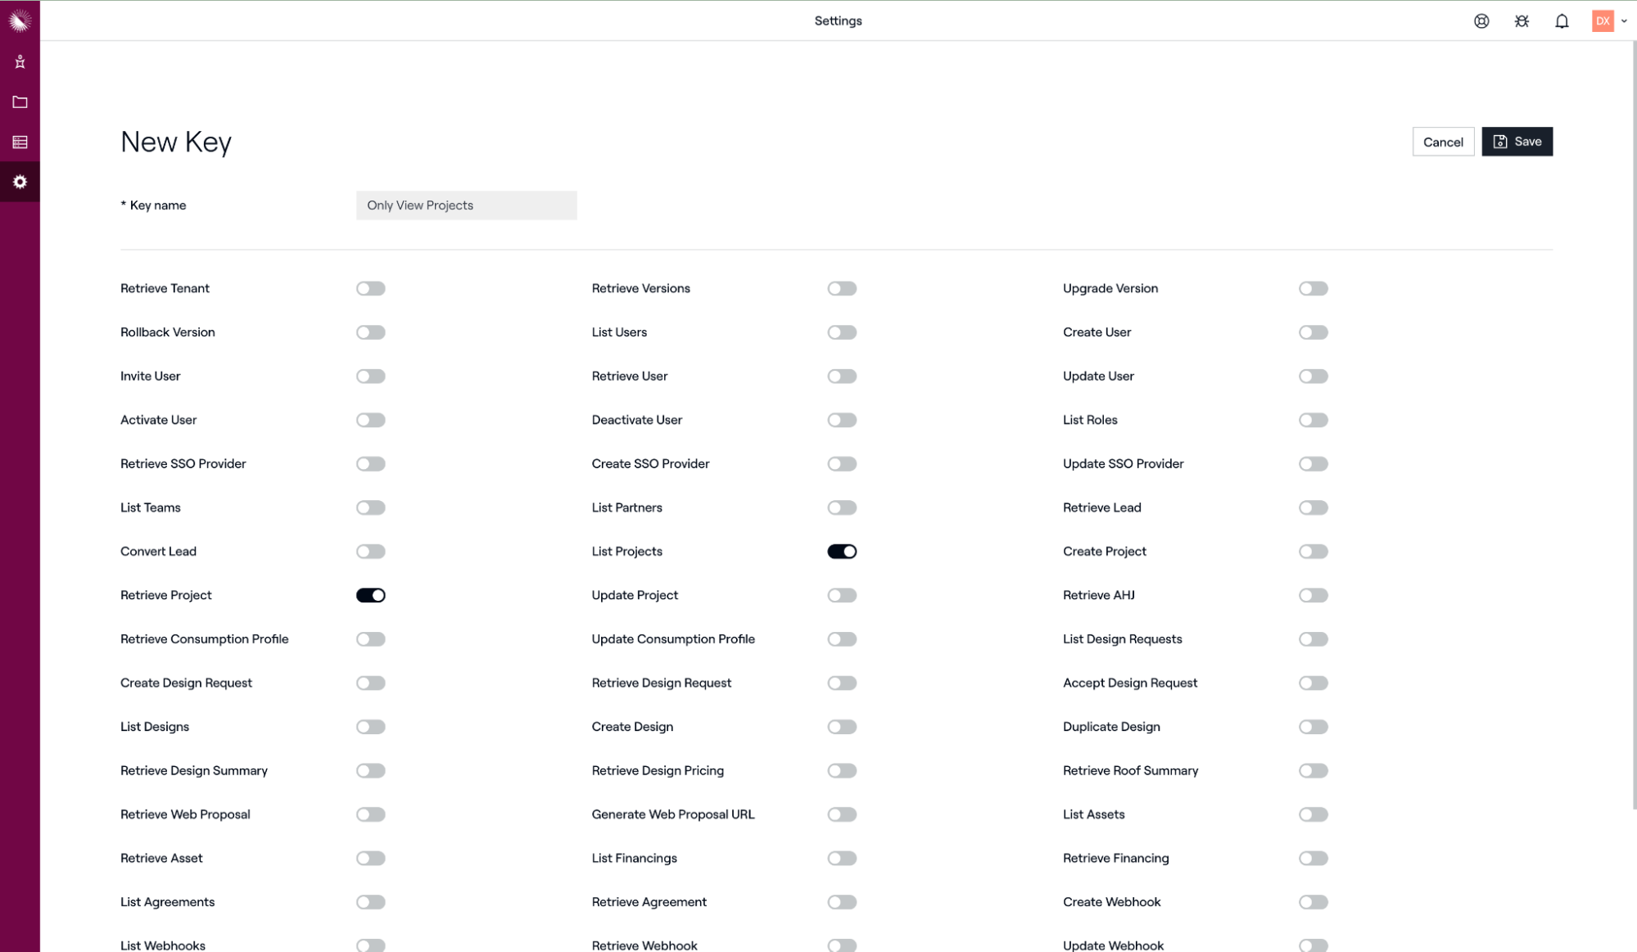Enable the Create Webhook toggle
This screenshot has width=1637, height=952.
pyautogui.click(x=1313, y=902)
